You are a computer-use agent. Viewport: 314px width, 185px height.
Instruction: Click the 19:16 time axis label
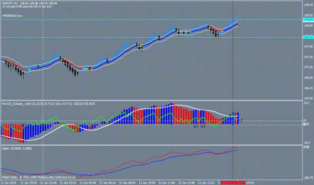click(250, 183)
